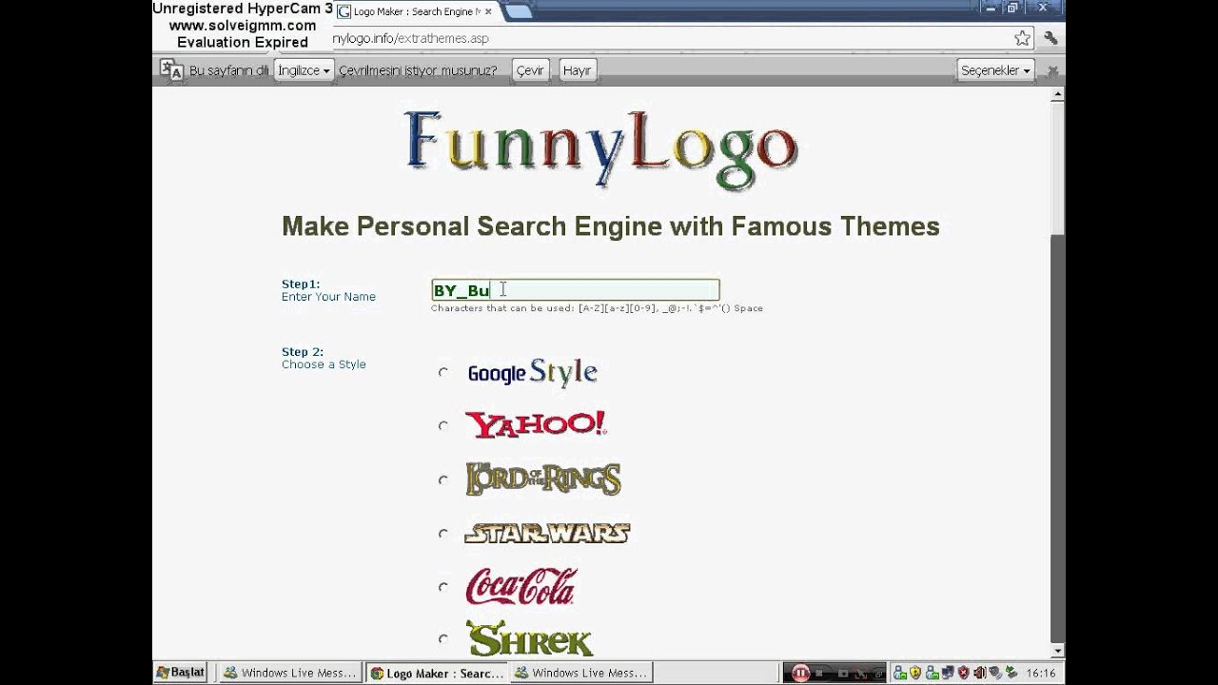Open the Seçenekler options dropdown
The height and width of the screenshot is (685, 1218).
click(996, 70)
